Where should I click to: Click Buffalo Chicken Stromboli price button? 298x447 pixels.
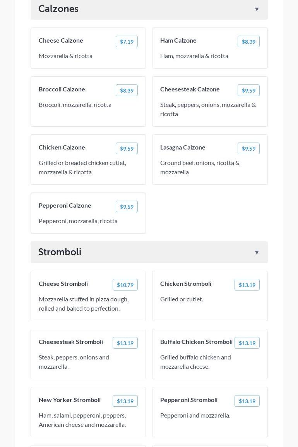point(247,343)
